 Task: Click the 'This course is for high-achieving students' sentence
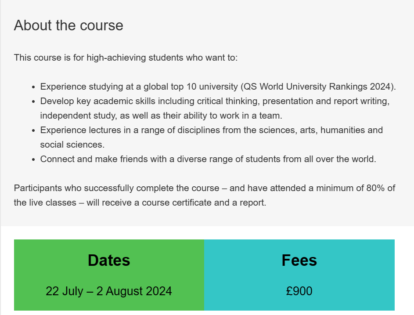(x=126, y=58)
